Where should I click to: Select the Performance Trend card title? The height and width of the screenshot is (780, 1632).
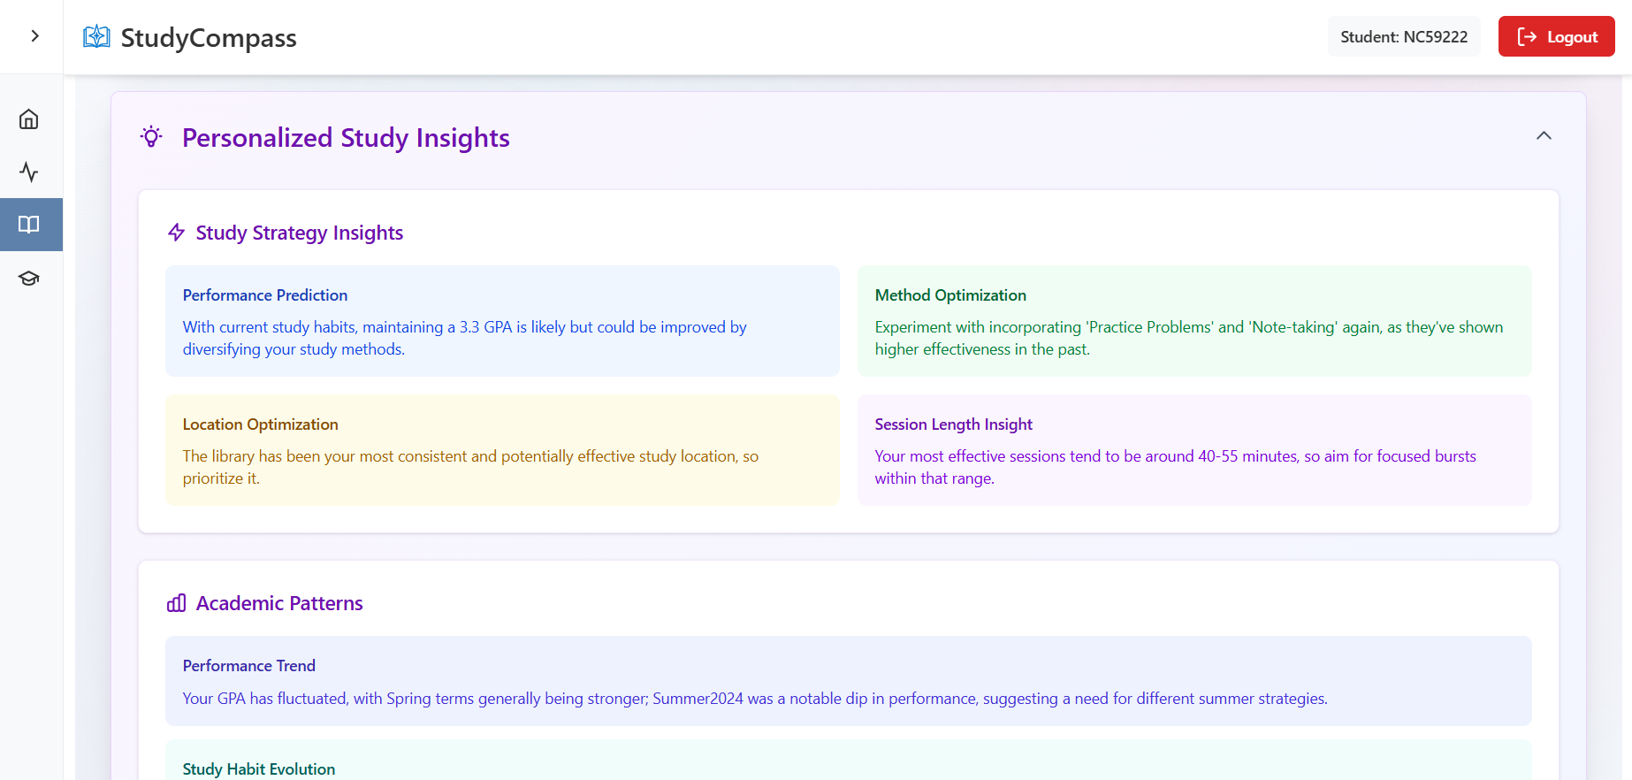pyautogui.click(x=249, y=666)
